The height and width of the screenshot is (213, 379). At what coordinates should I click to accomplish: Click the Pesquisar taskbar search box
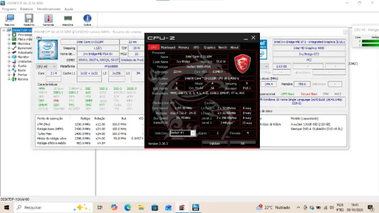(54, 208)
